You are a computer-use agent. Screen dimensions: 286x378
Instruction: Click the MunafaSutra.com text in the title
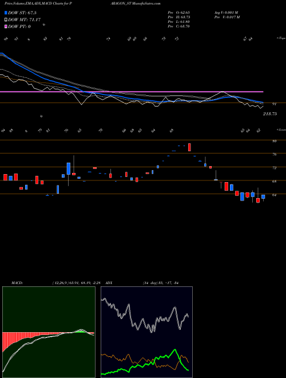pos(145,3)
